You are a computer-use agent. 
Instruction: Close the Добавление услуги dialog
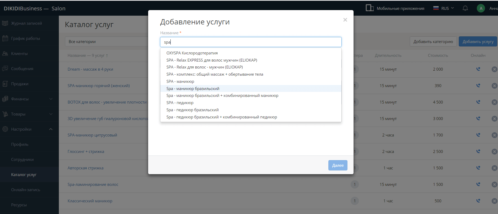345,20
